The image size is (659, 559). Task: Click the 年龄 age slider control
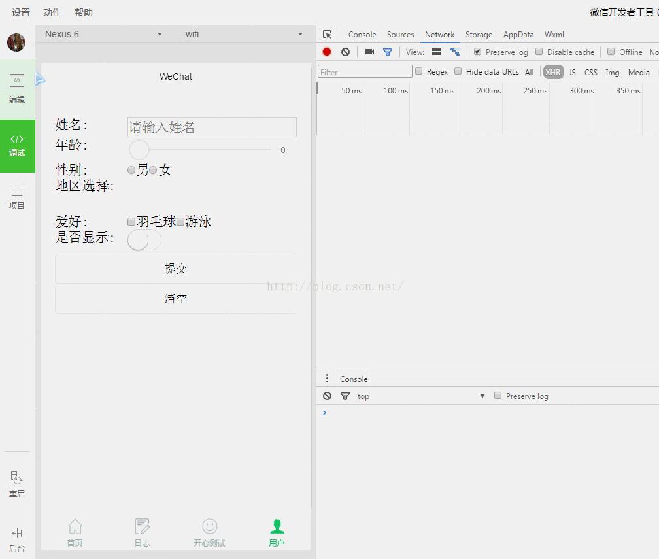click(x=138, y=150)
